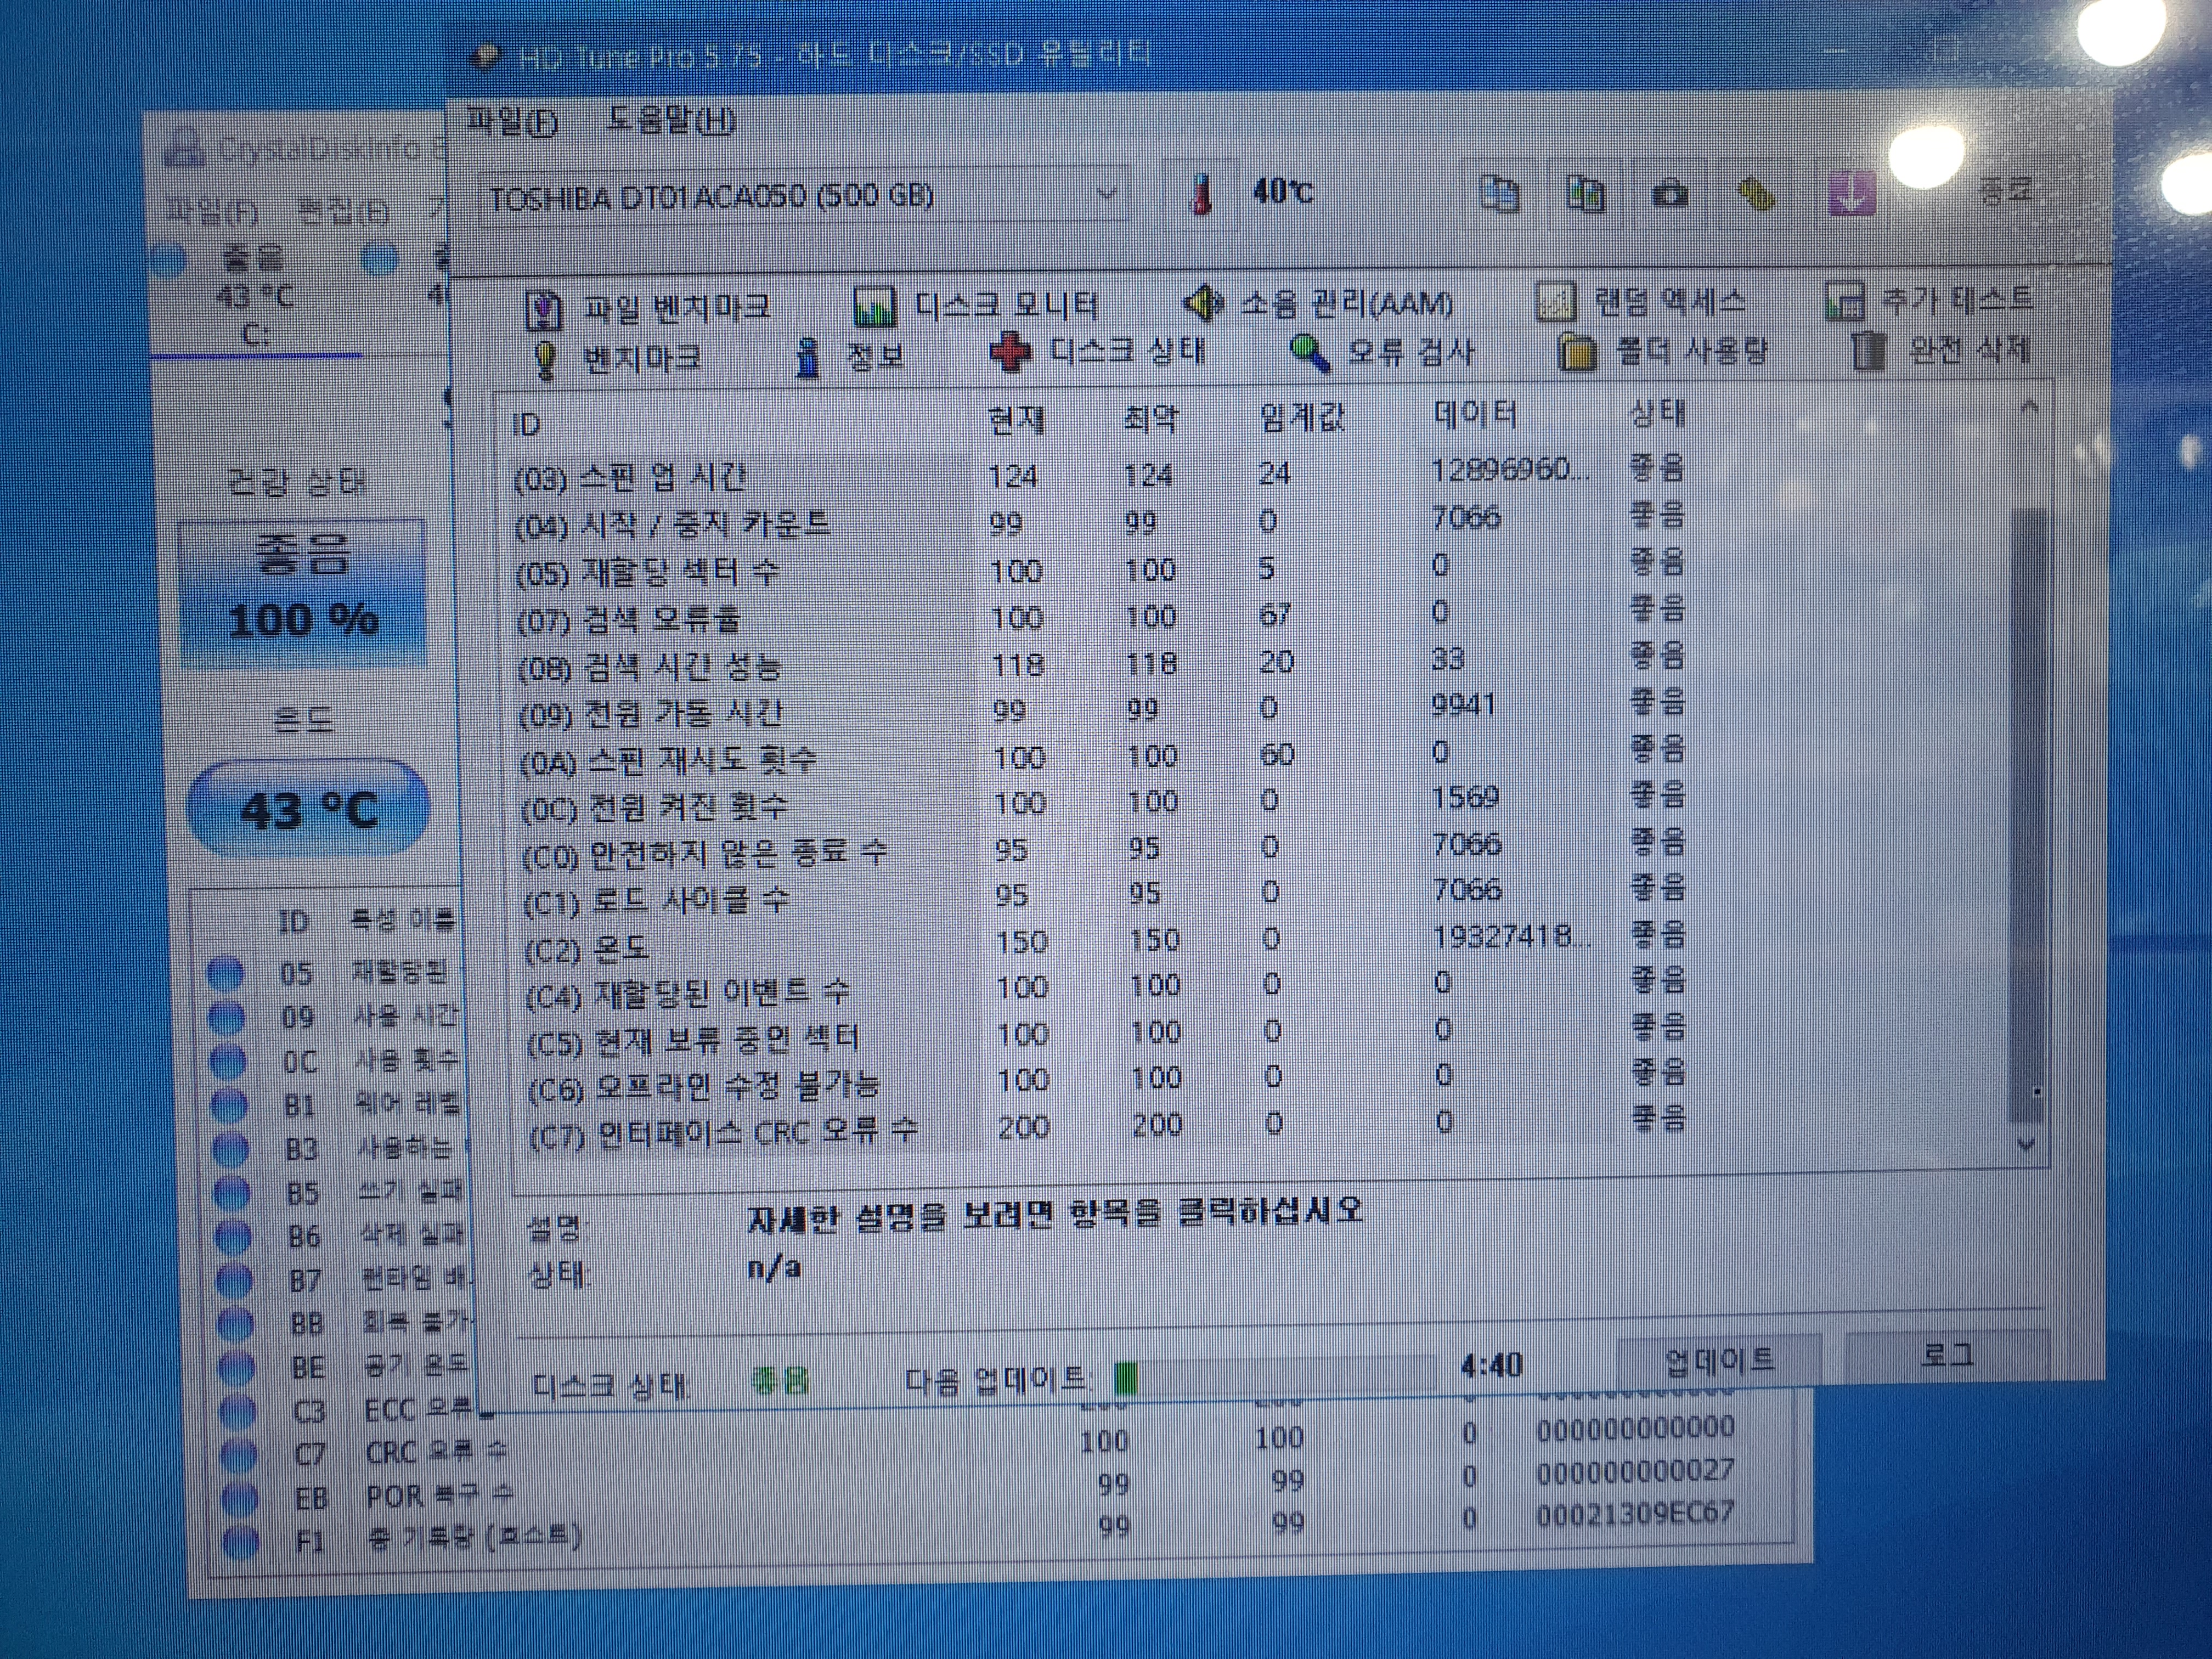Open 파일(F) menu in CrystalDiskInfo window
Image resolution: width=2212 pixels, height=1659 pixels.
211,211
